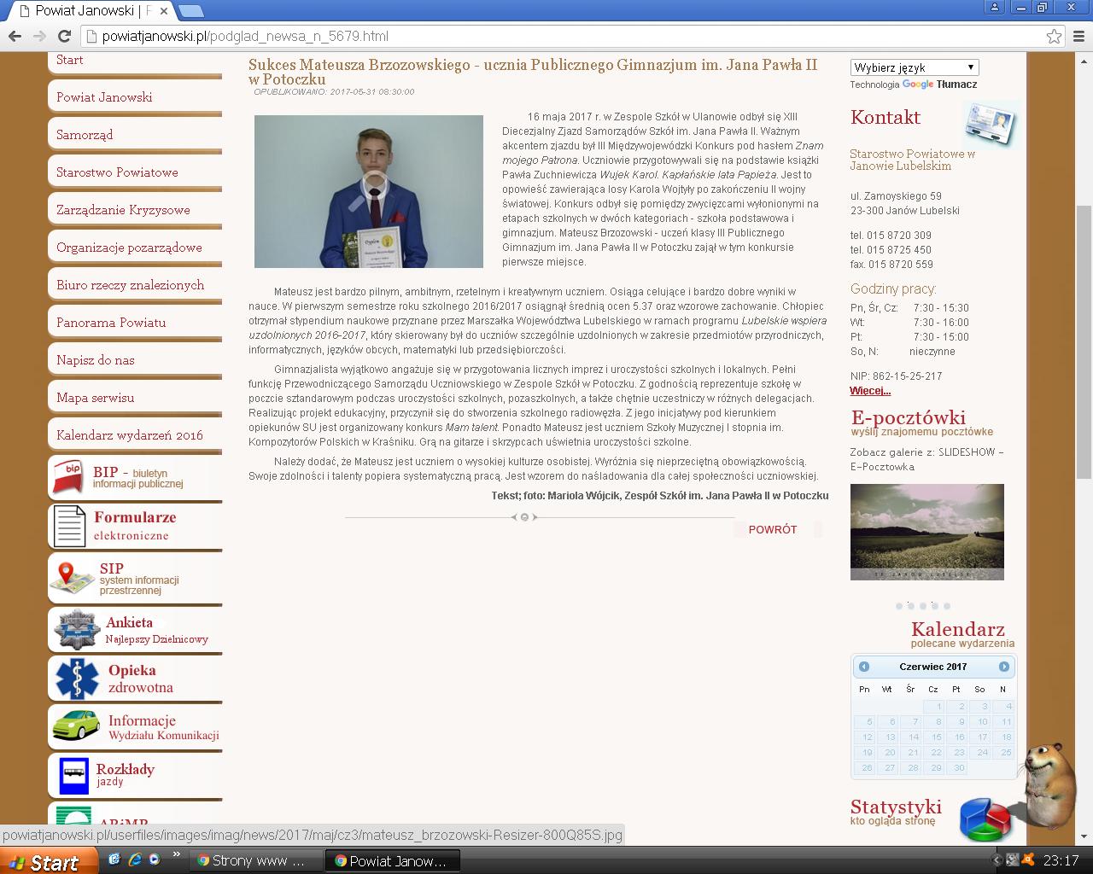Bookmark this page with the star icon
This screenshot has height=874, width=1093.
point(1054,36)
